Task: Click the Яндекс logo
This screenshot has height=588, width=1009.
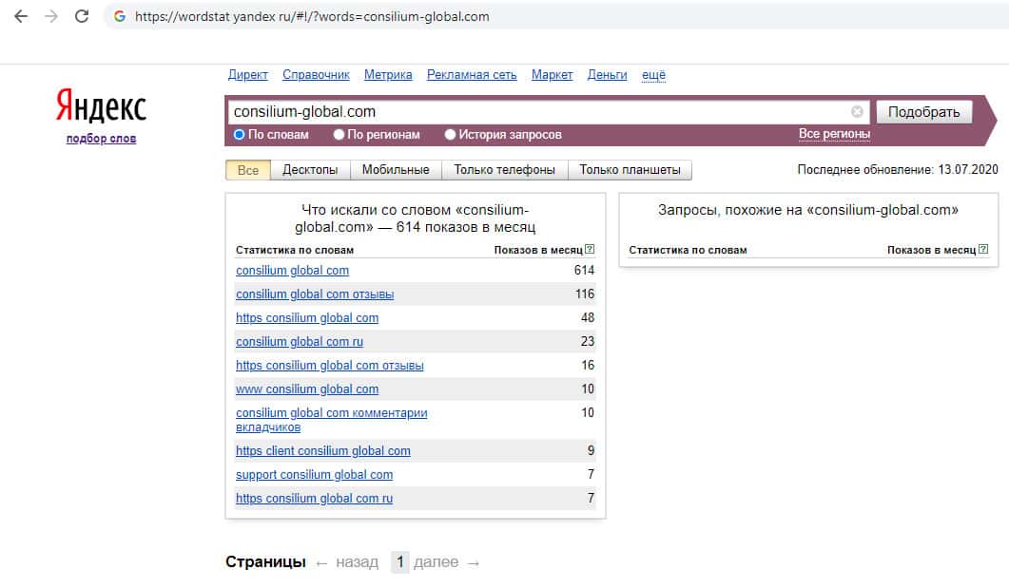Action: tap(101, 107)
